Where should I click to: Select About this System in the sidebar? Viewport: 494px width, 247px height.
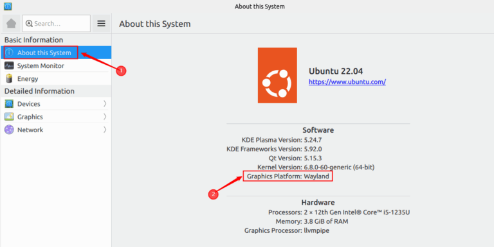[55, 53]
